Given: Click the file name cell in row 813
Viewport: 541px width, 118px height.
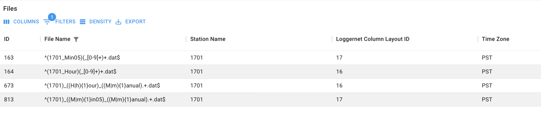Looking at the screenshot, I should pos(105,99).
